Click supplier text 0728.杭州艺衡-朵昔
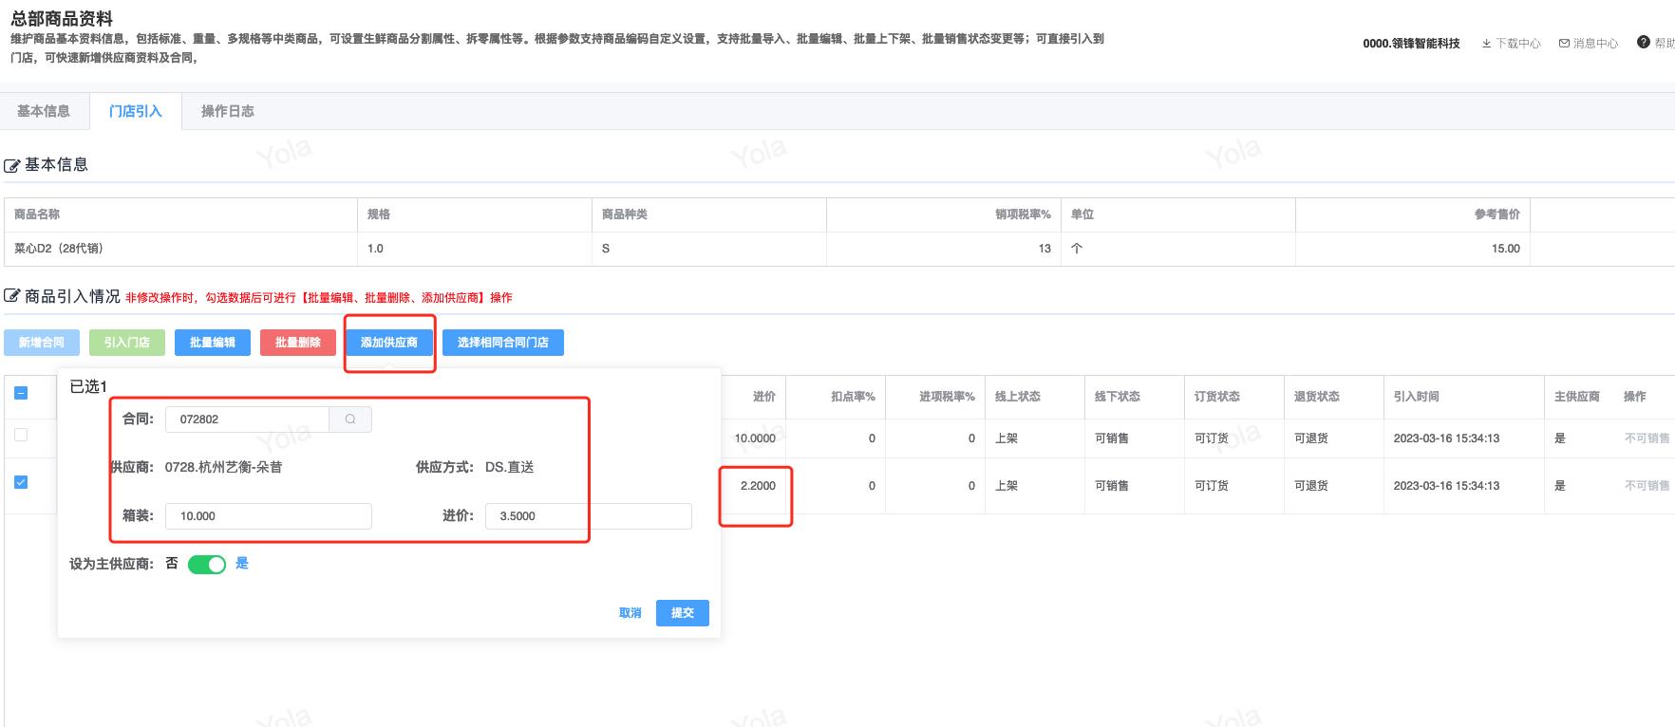This screenshot has height=727, width=1675. 223,468
